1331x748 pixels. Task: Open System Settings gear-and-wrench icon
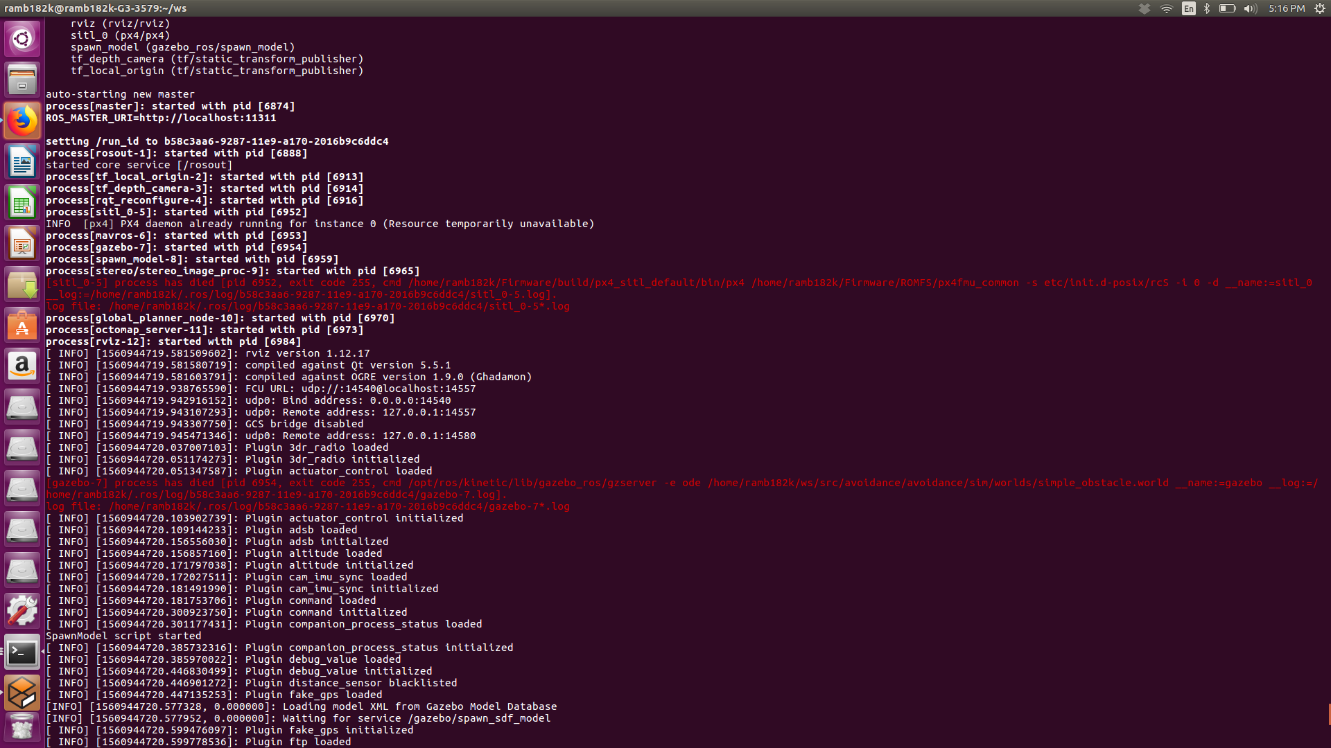point(22,611)
